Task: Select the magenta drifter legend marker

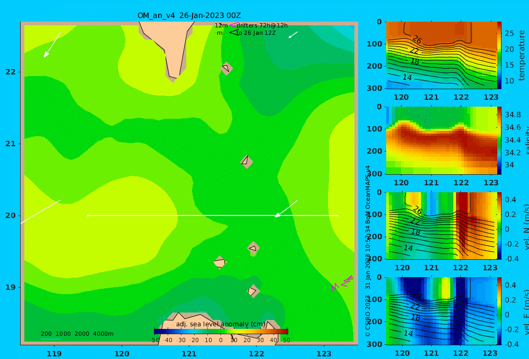Action: pyautogui.click(x=234, y=25)
